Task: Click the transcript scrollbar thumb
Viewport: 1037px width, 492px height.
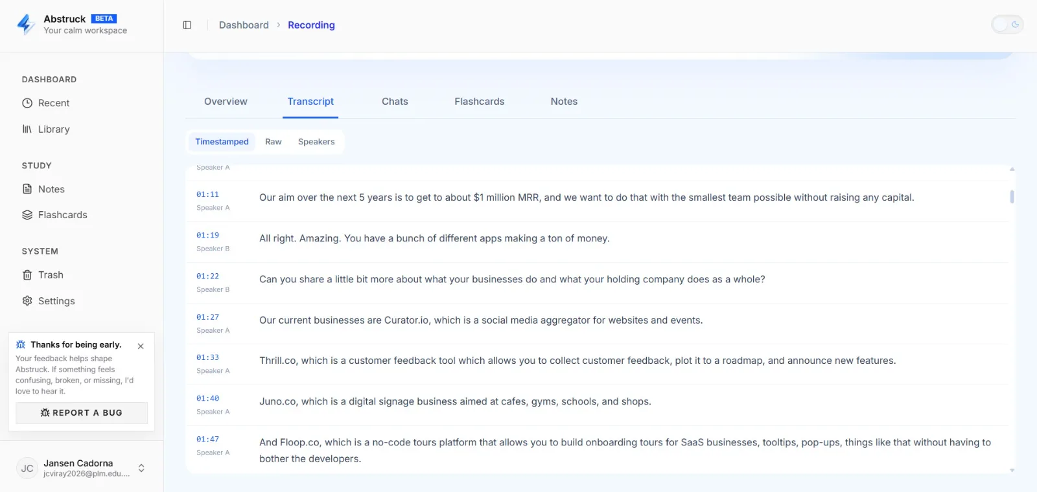Action: [x=1012, y=197]
